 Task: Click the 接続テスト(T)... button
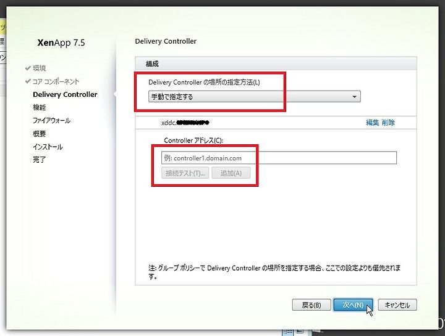(x=185, y=173)
